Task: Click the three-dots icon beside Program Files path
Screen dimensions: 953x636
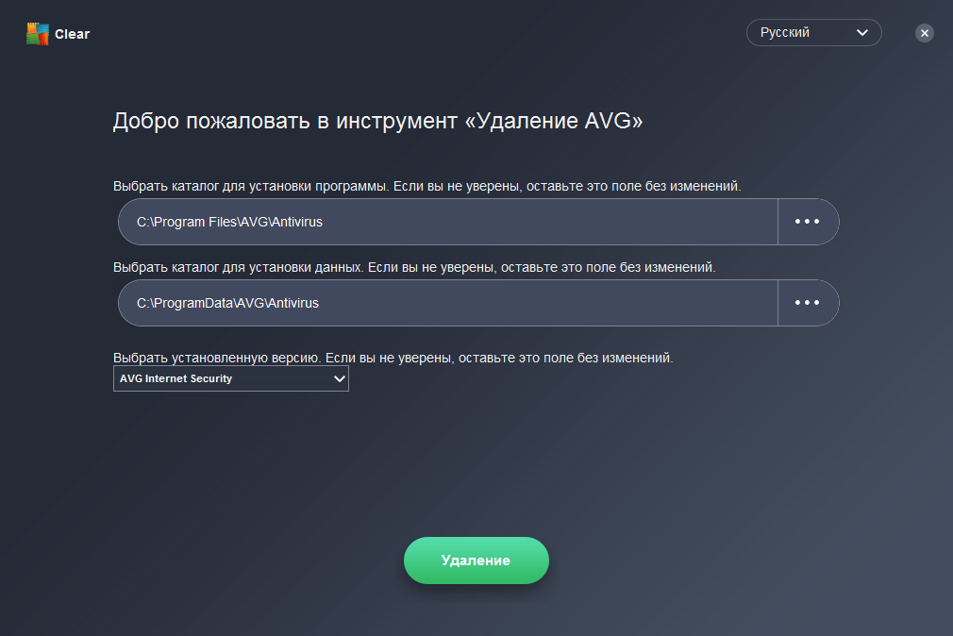Action: click(x=808, y=222)
